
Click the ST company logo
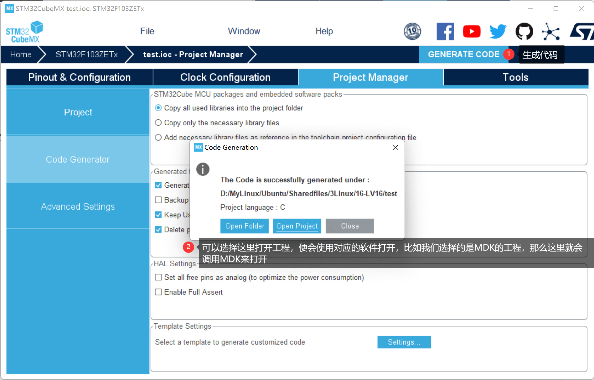[582, 31]
